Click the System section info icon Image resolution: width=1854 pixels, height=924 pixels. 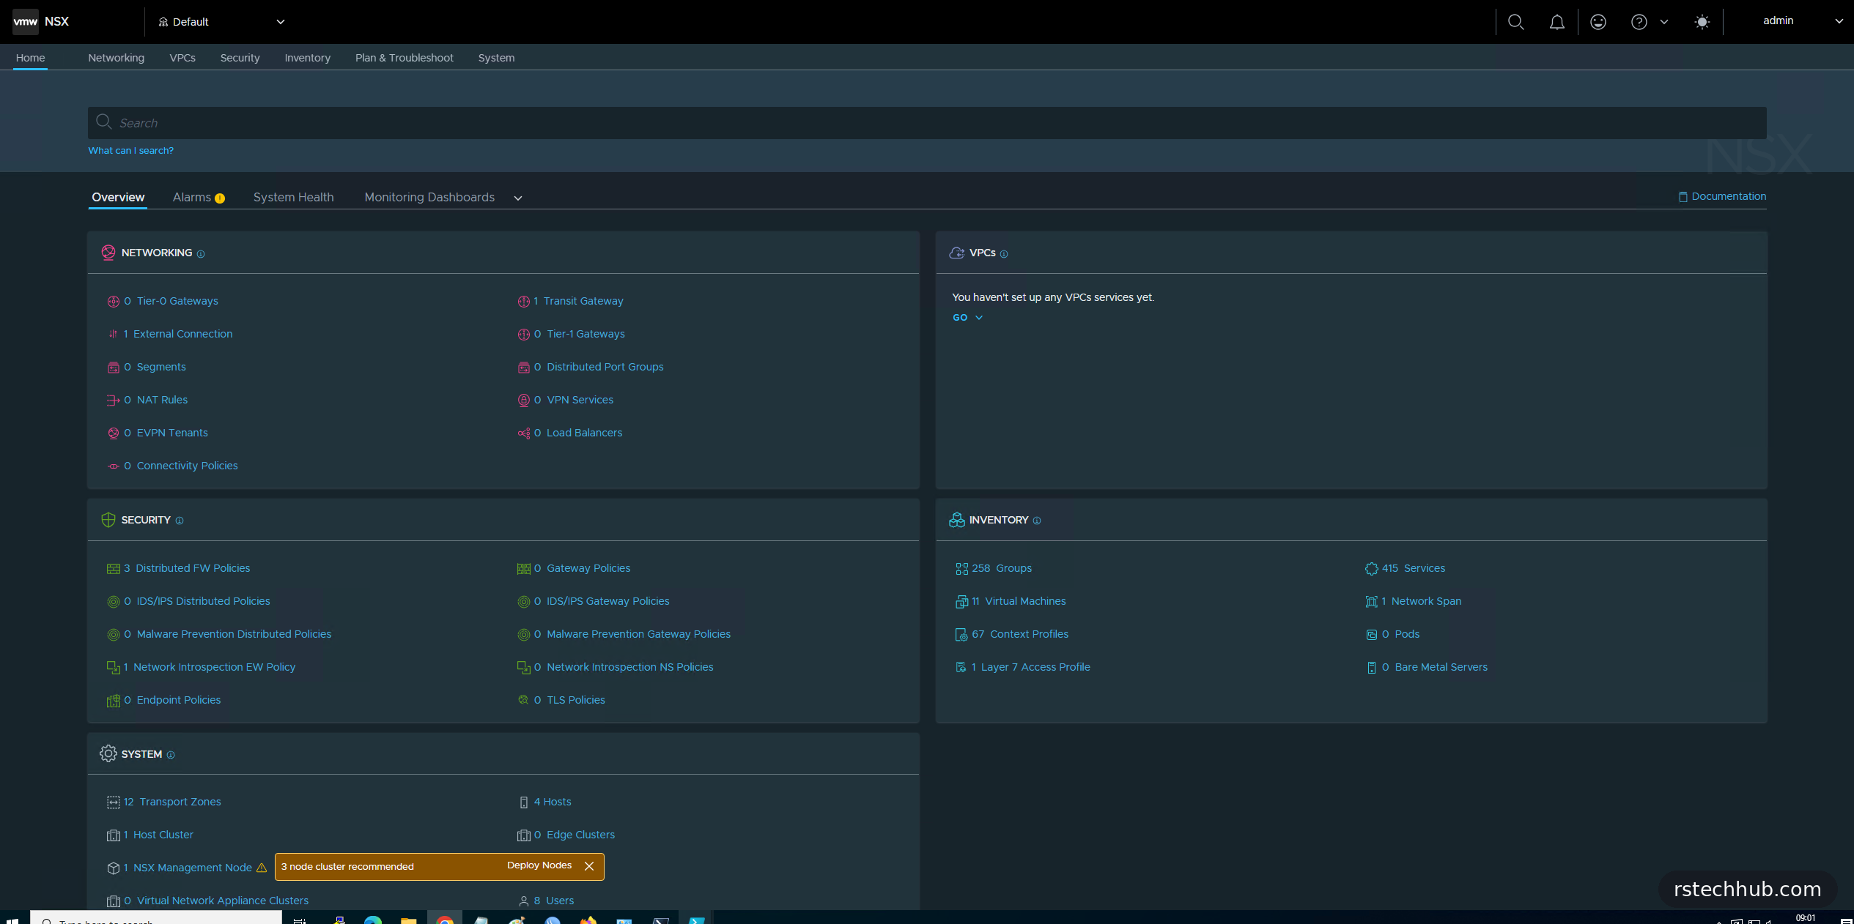171,755
